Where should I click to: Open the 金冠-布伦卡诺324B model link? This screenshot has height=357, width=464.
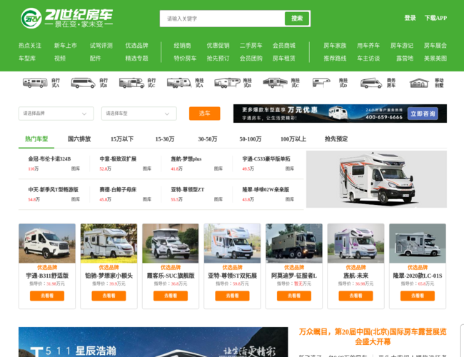pyautogui.click(x=49, y=159)
